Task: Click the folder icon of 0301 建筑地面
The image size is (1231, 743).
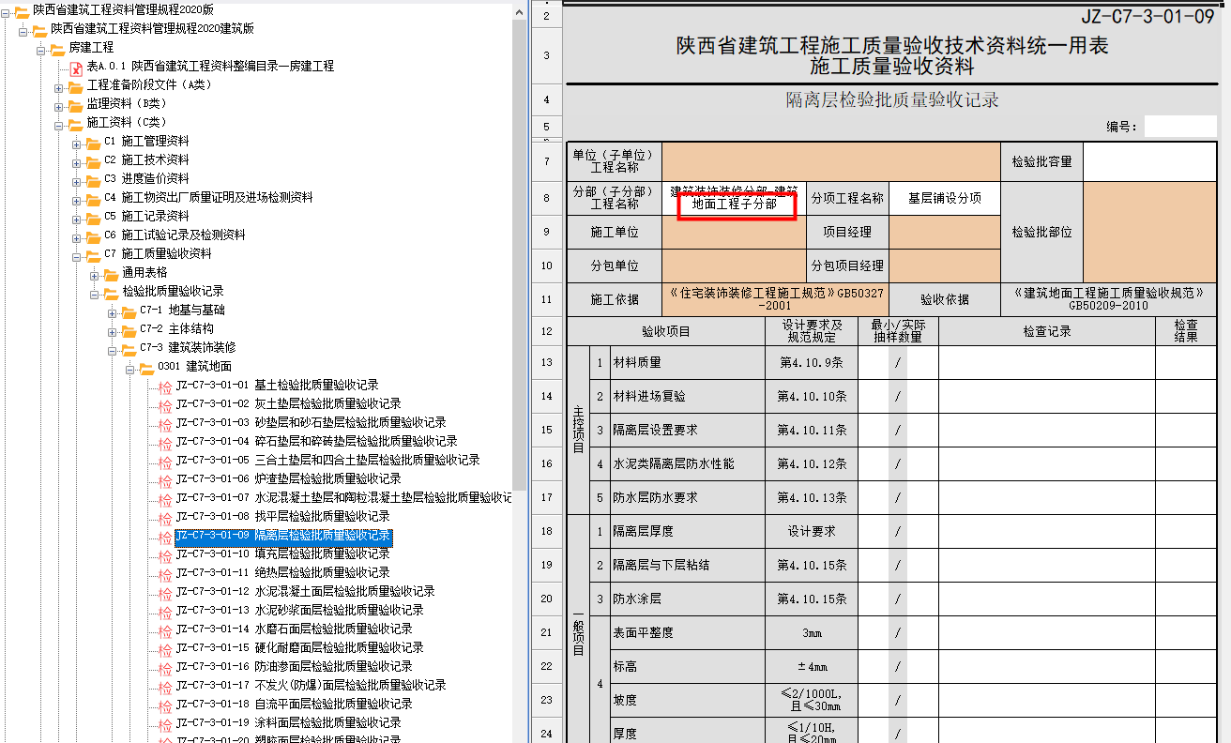Action: pos(146,367)
